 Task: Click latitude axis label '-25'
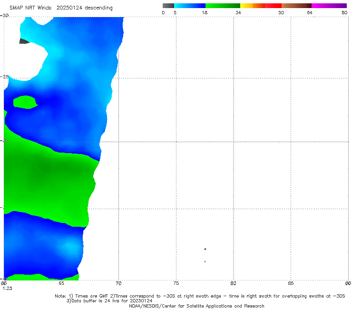click(4, 77)
